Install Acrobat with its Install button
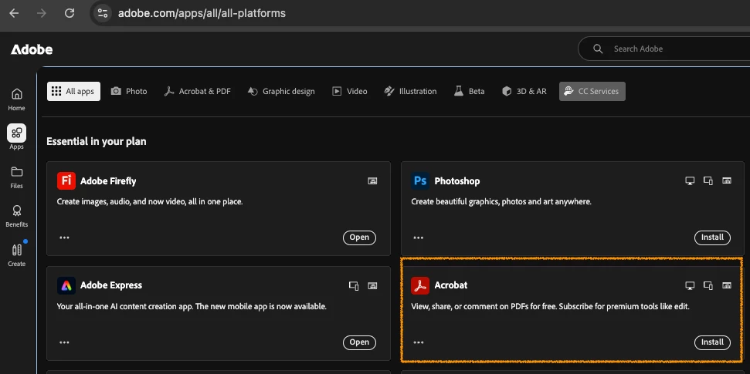Viewport: 750px width, 374px height. coord(712,342)
